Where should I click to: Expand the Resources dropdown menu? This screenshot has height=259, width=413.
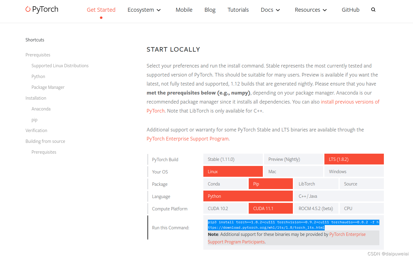(x=311, y=10)
